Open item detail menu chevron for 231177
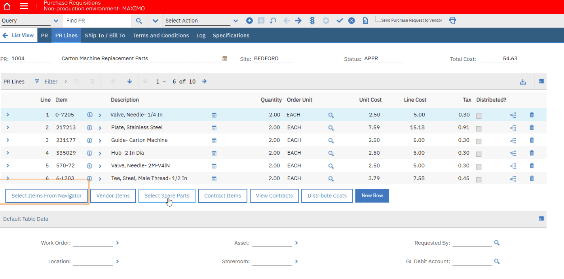The width and height of the screenshot is (564, 279). [x=100, y=140]
